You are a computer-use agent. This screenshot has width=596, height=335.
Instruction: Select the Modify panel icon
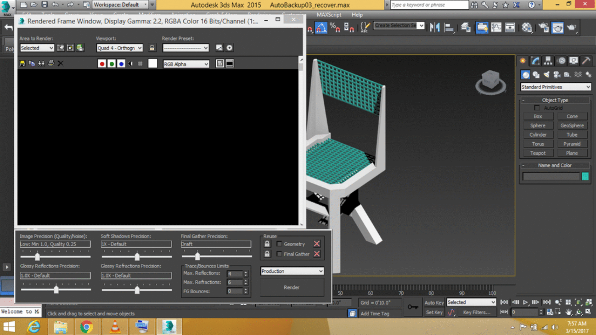point(535,61)
